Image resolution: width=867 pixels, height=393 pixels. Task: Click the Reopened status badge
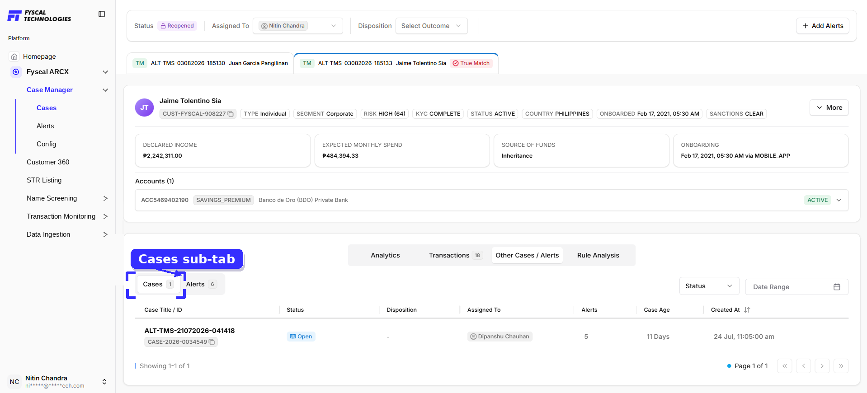pos(177,26)
